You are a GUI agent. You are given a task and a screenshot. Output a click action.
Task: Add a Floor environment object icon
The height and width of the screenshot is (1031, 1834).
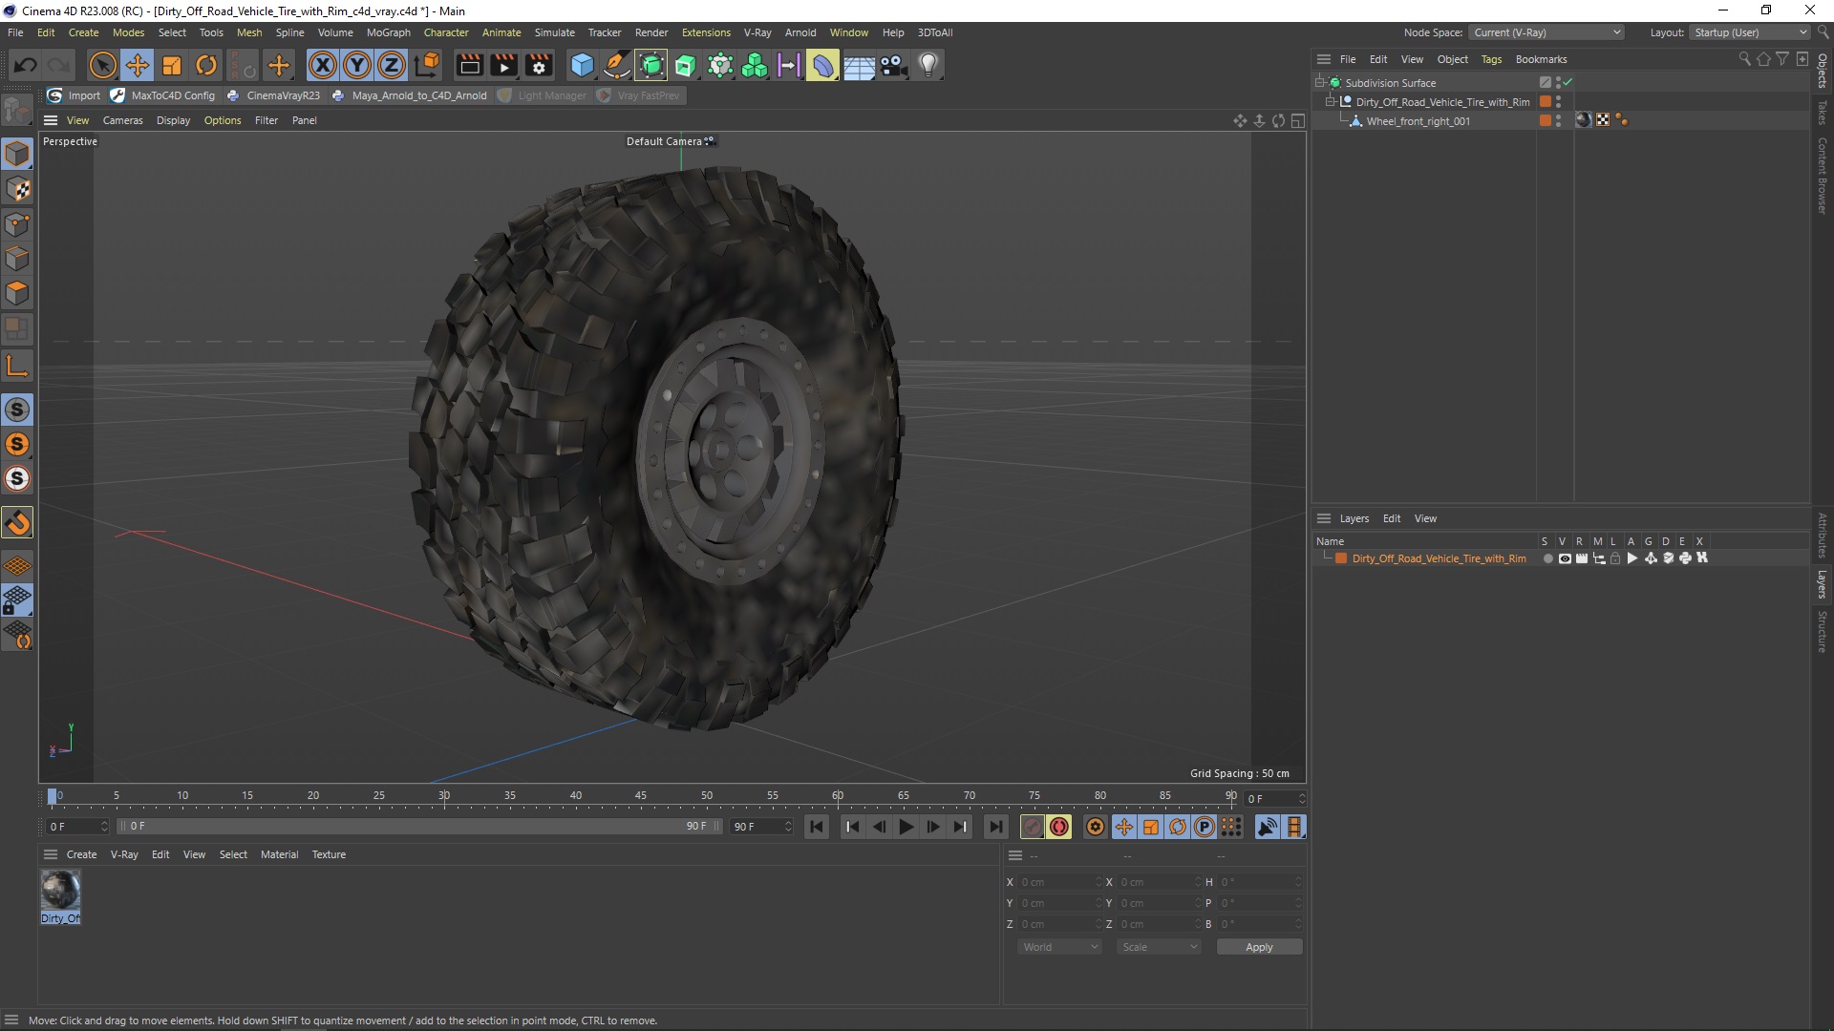pos(859,65)
